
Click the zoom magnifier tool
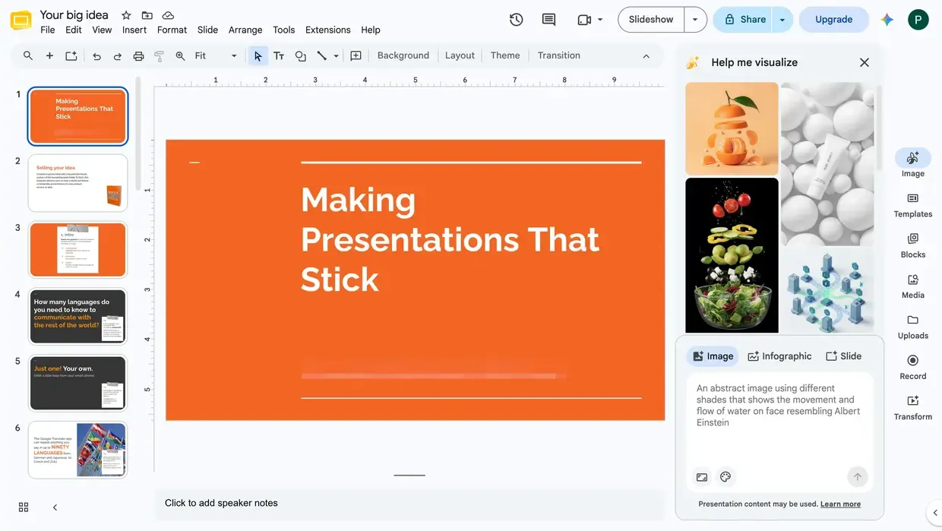pos(180,55)
